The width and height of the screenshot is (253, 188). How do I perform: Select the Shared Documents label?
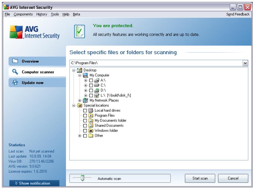point(109,125)
